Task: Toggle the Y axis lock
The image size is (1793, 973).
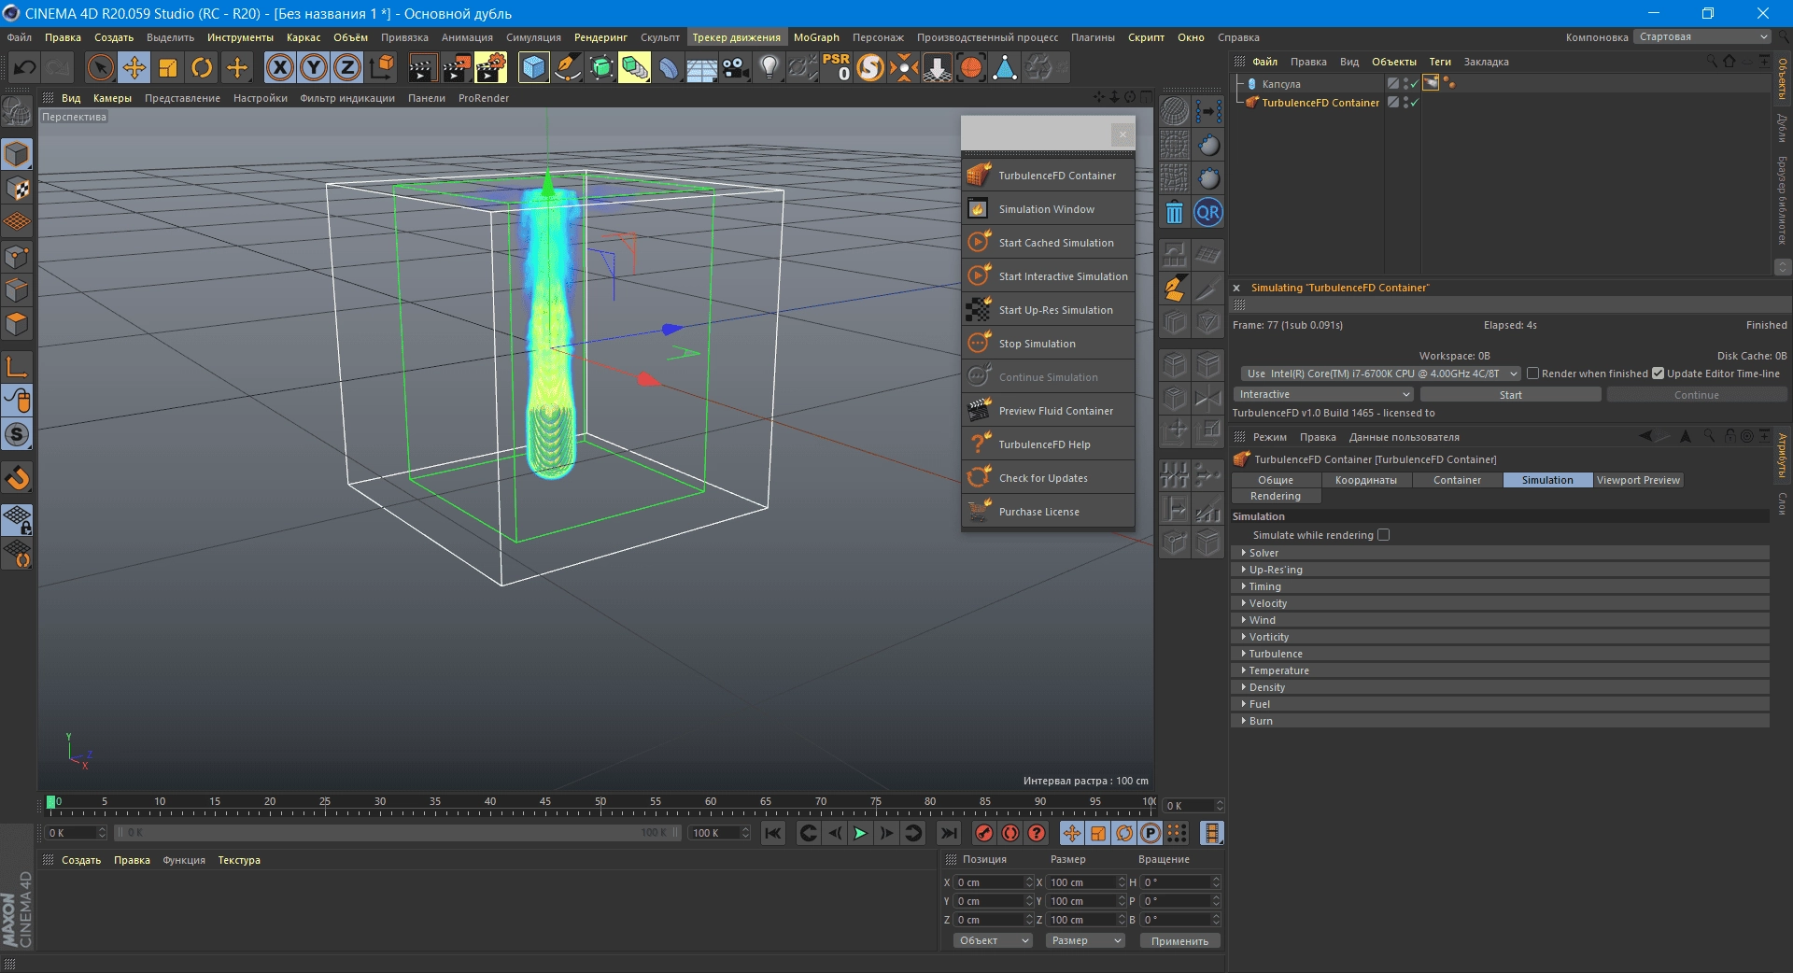Action: coord(314,67)
